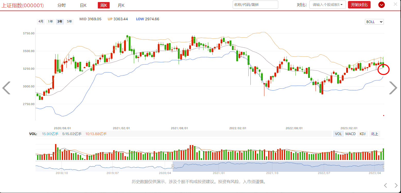
Task: Click the highlighted range selection area in overview
Action: click(x=278, y=166)
